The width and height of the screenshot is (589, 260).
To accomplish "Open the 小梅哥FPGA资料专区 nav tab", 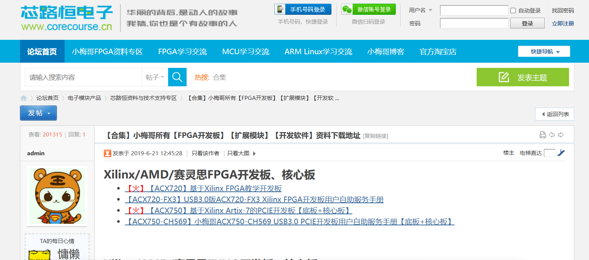I will pyautogui.click(x=108, y=51).
